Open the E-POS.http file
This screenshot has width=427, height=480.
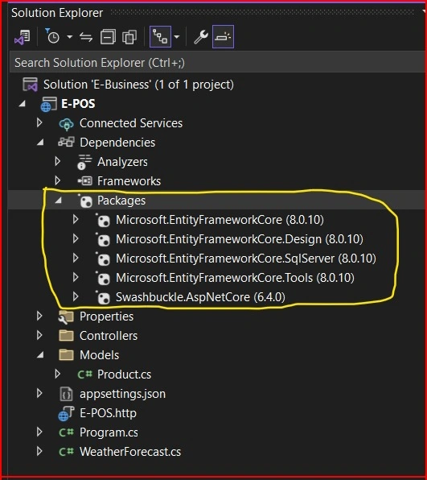click(x=108, y=413)
